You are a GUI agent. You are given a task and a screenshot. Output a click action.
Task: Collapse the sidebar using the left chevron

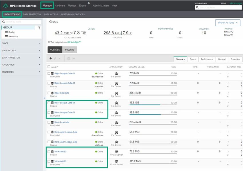[x=45, y=98]
